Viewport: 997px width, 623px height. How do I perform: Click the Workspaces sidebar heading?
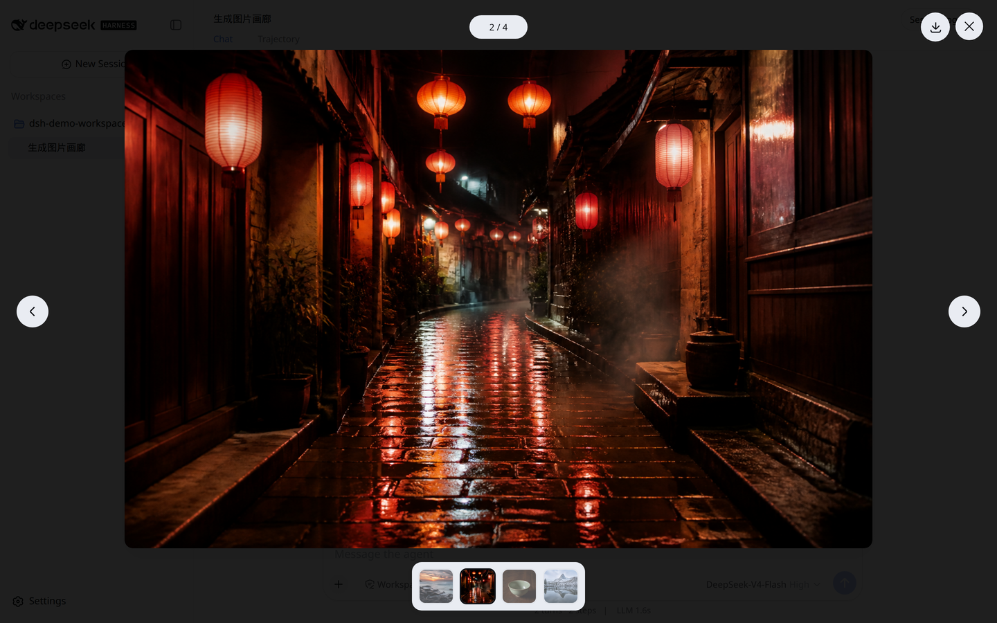(x=39, y=96)
